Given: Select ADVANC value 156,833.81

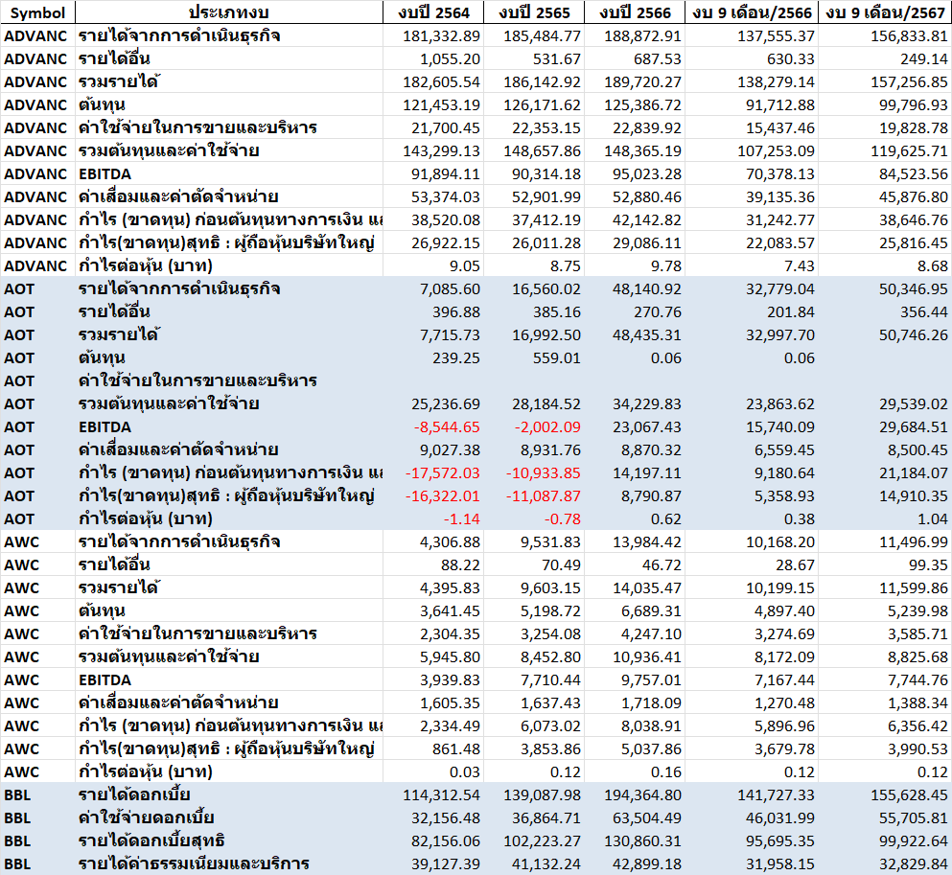Looking at the screenshot, I should [909, 36].
